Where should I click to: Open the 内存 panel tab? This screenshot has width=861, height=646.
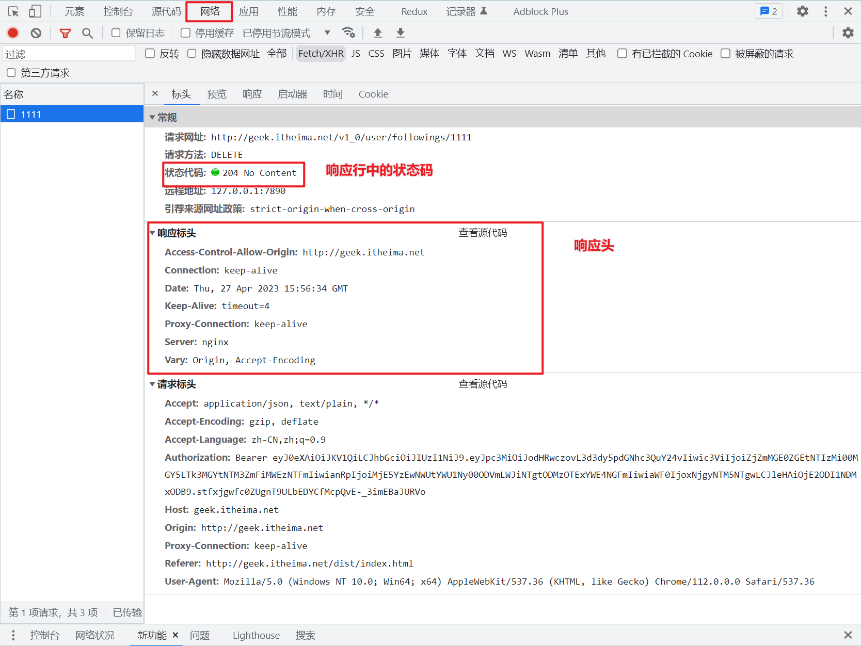click(x=326, y=11)
